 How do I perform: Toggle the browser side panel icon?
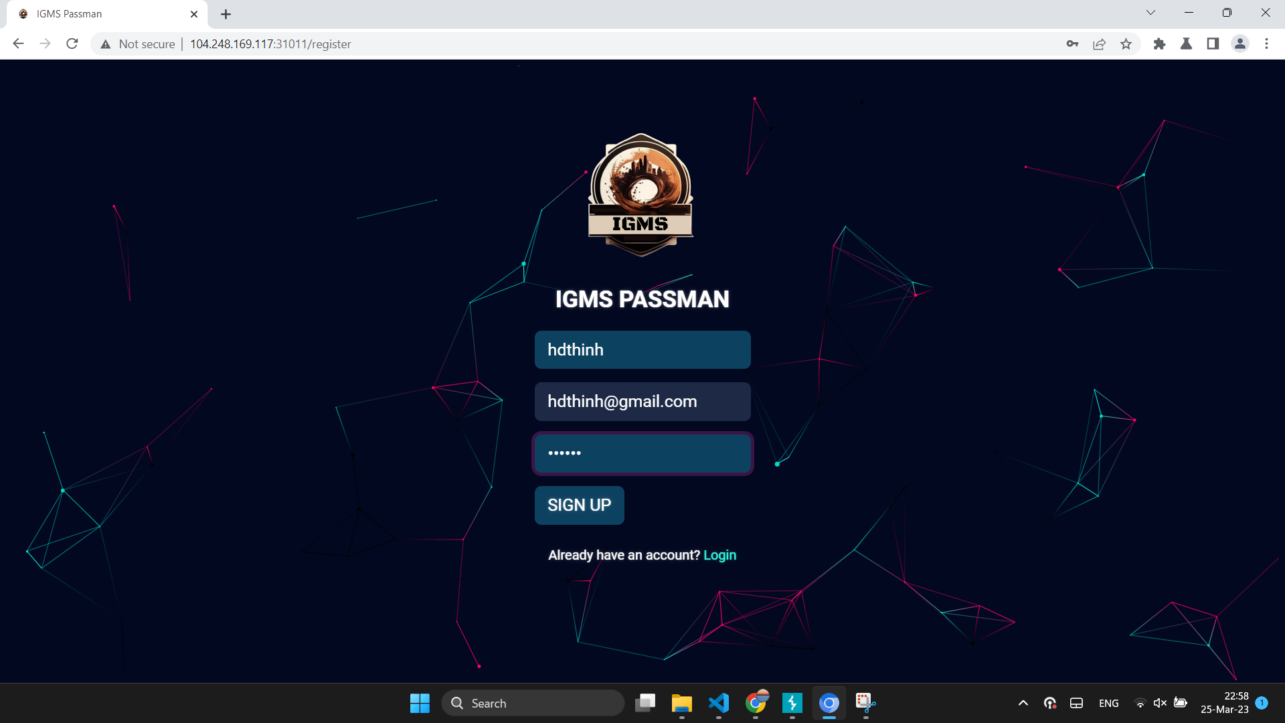tap(1213, 44)
